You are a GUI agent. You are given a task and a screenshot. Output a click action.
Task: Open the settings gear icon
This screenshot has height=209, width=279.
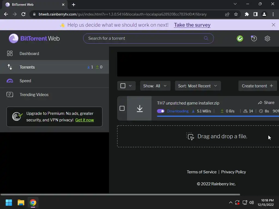click(x=267, y=38)
